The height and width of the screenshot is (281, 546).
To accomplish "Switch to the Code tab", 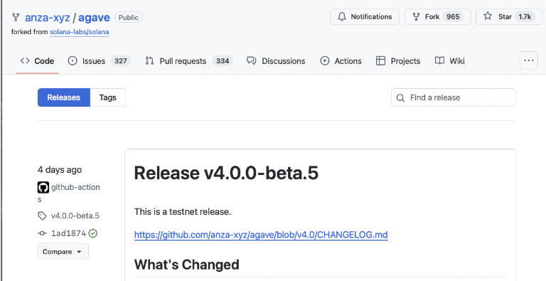I will [37, 61].
